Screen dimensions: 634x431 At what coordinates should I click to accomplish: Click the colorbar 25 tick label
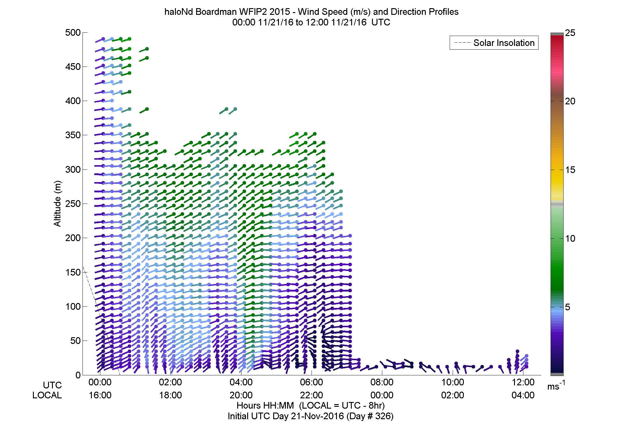[570, 33]
